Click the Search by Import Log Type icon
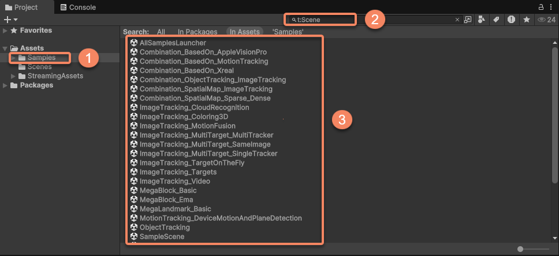The image size is (559, 256). [511, 20]
